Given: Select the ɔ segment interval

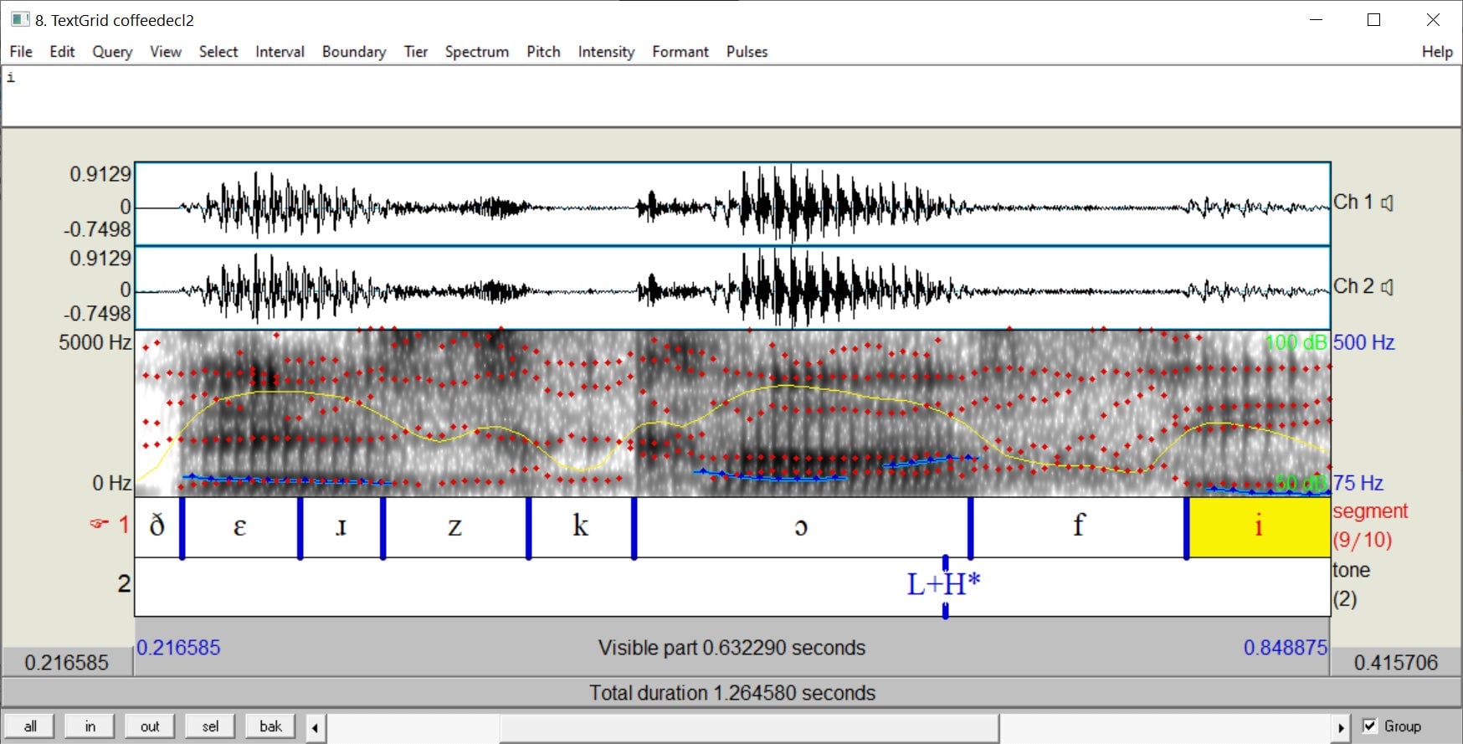Looking at the screenshot, I should pyautogui.click(x=802, y=527).
